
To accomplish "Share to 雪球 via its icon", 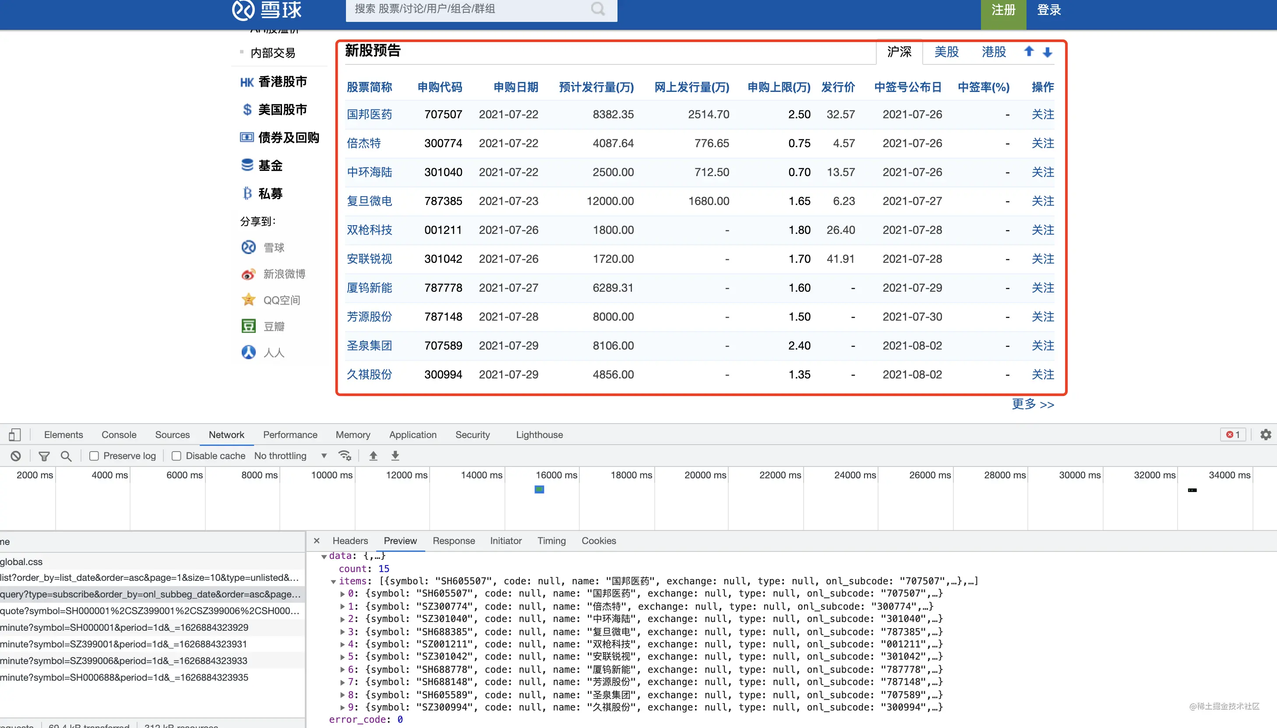I will pyautogui.click(x=248, y=247).
